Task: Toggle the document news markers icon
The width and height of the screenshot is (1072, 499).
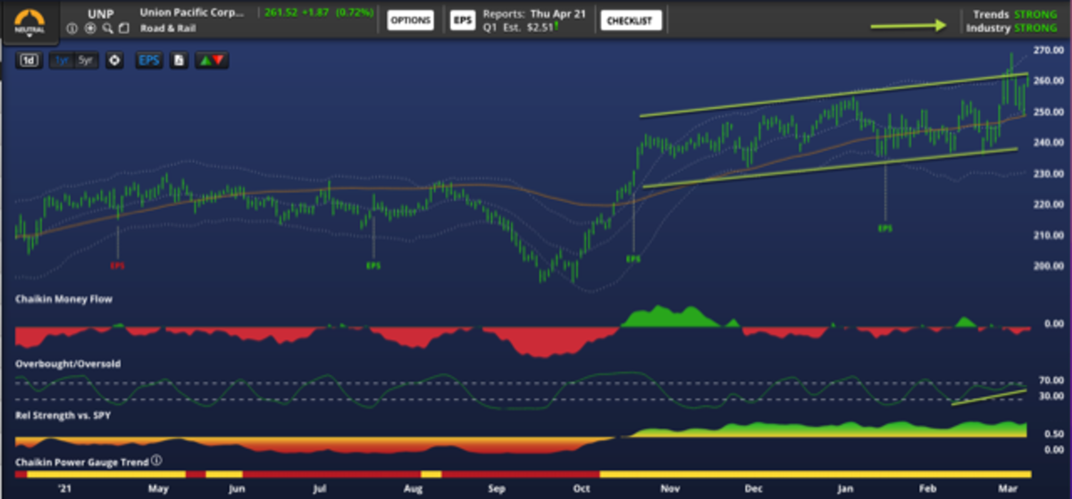Action: point(179,61)
